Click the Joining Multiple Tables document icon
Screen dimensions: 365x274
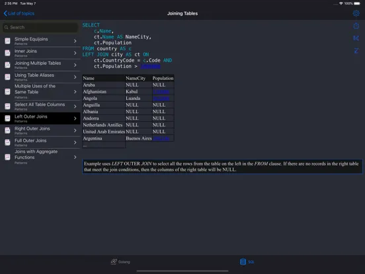point(7,65)
